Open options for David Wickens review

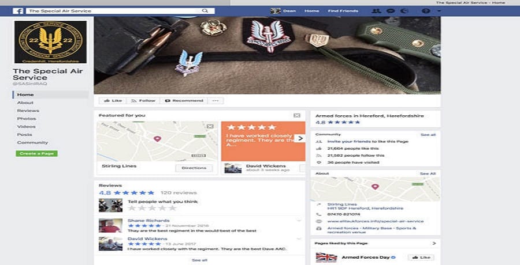299,238
